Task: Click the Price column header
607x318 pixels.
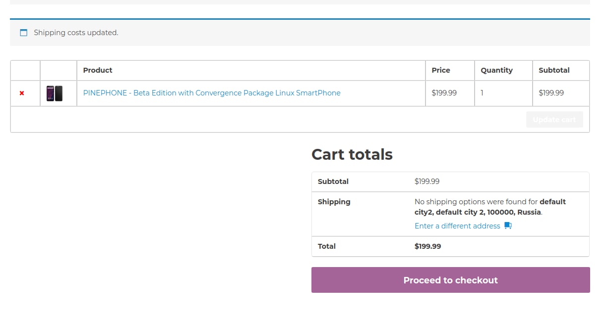Action: tap(441, 70)
